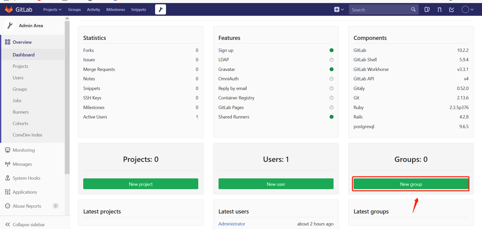Click the OmniAuth disabled power icon

(x=331, y=79)
